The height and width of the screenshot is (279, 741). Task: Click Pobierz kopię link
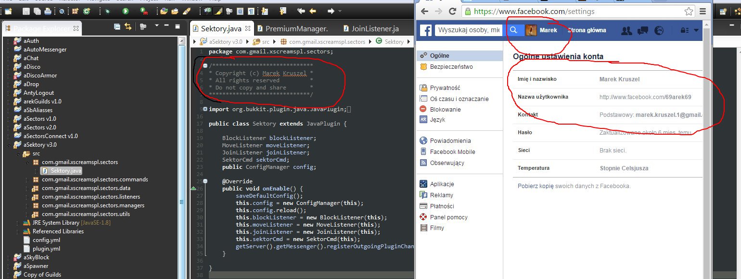coord(536,186)
